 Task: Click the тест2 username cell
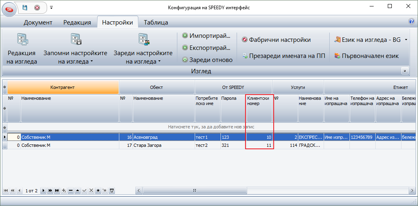tap(208, 146)
